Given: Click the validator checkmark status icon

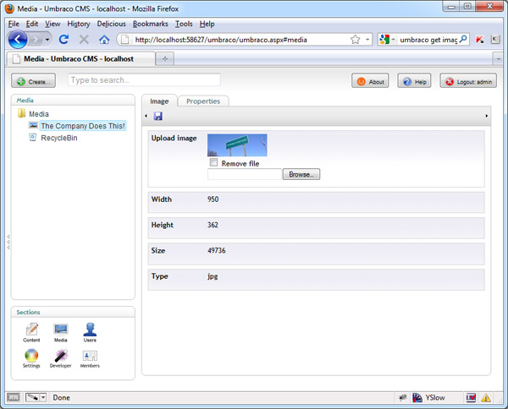Looking at the screenshot, I should point(471,398).
